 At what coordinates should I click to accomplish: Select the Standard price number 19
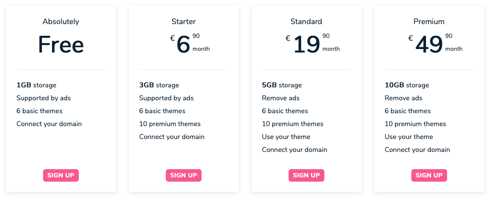point(307,44)
